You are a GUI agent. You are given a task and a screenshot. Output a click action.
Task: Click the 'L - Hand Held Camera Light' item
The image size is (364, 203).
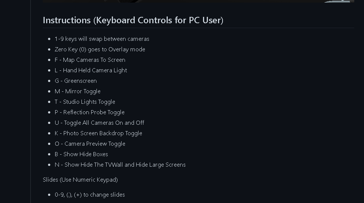click(x=91, y=70)
